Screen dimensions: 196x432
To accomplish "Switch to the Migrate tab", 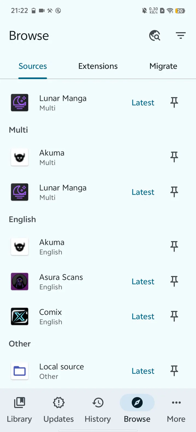I will (163, 66).
